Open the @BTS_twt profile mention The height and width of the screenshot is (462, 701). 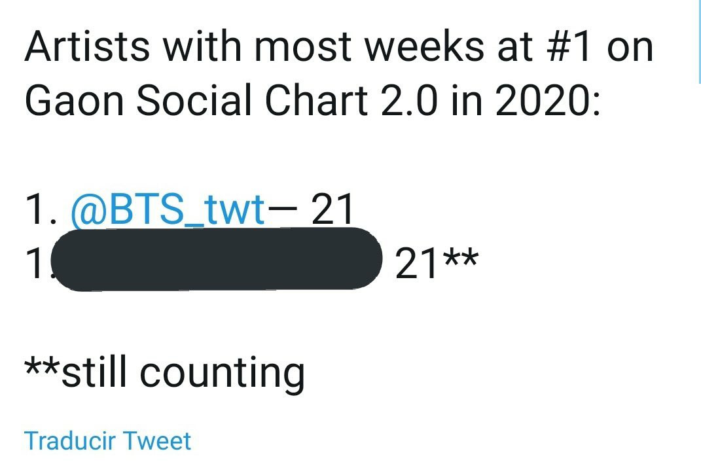click(168, 211)
